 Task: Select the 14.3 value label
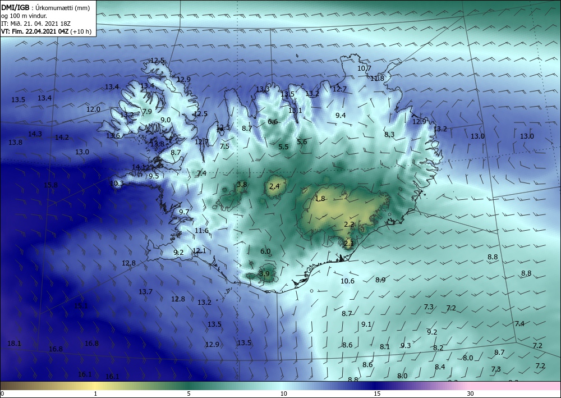(35, 134)
